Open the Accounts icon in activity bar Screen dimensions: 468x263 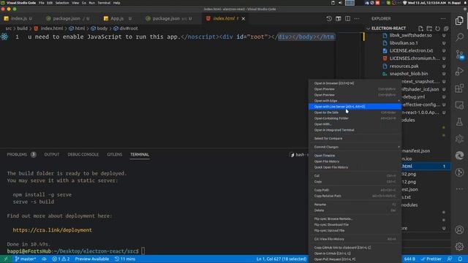pyautogui.click(x=459, y=229)
